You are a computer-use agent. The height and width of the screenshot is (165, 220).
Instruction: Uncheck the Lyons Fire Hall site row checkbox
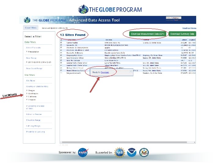point(61,63)
